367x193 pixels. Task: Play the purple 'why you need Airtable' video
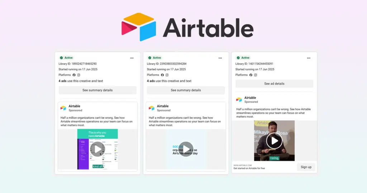[x=97, y=149]
